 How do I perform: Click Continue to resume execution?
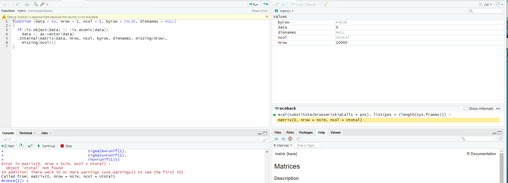point(46,146)
